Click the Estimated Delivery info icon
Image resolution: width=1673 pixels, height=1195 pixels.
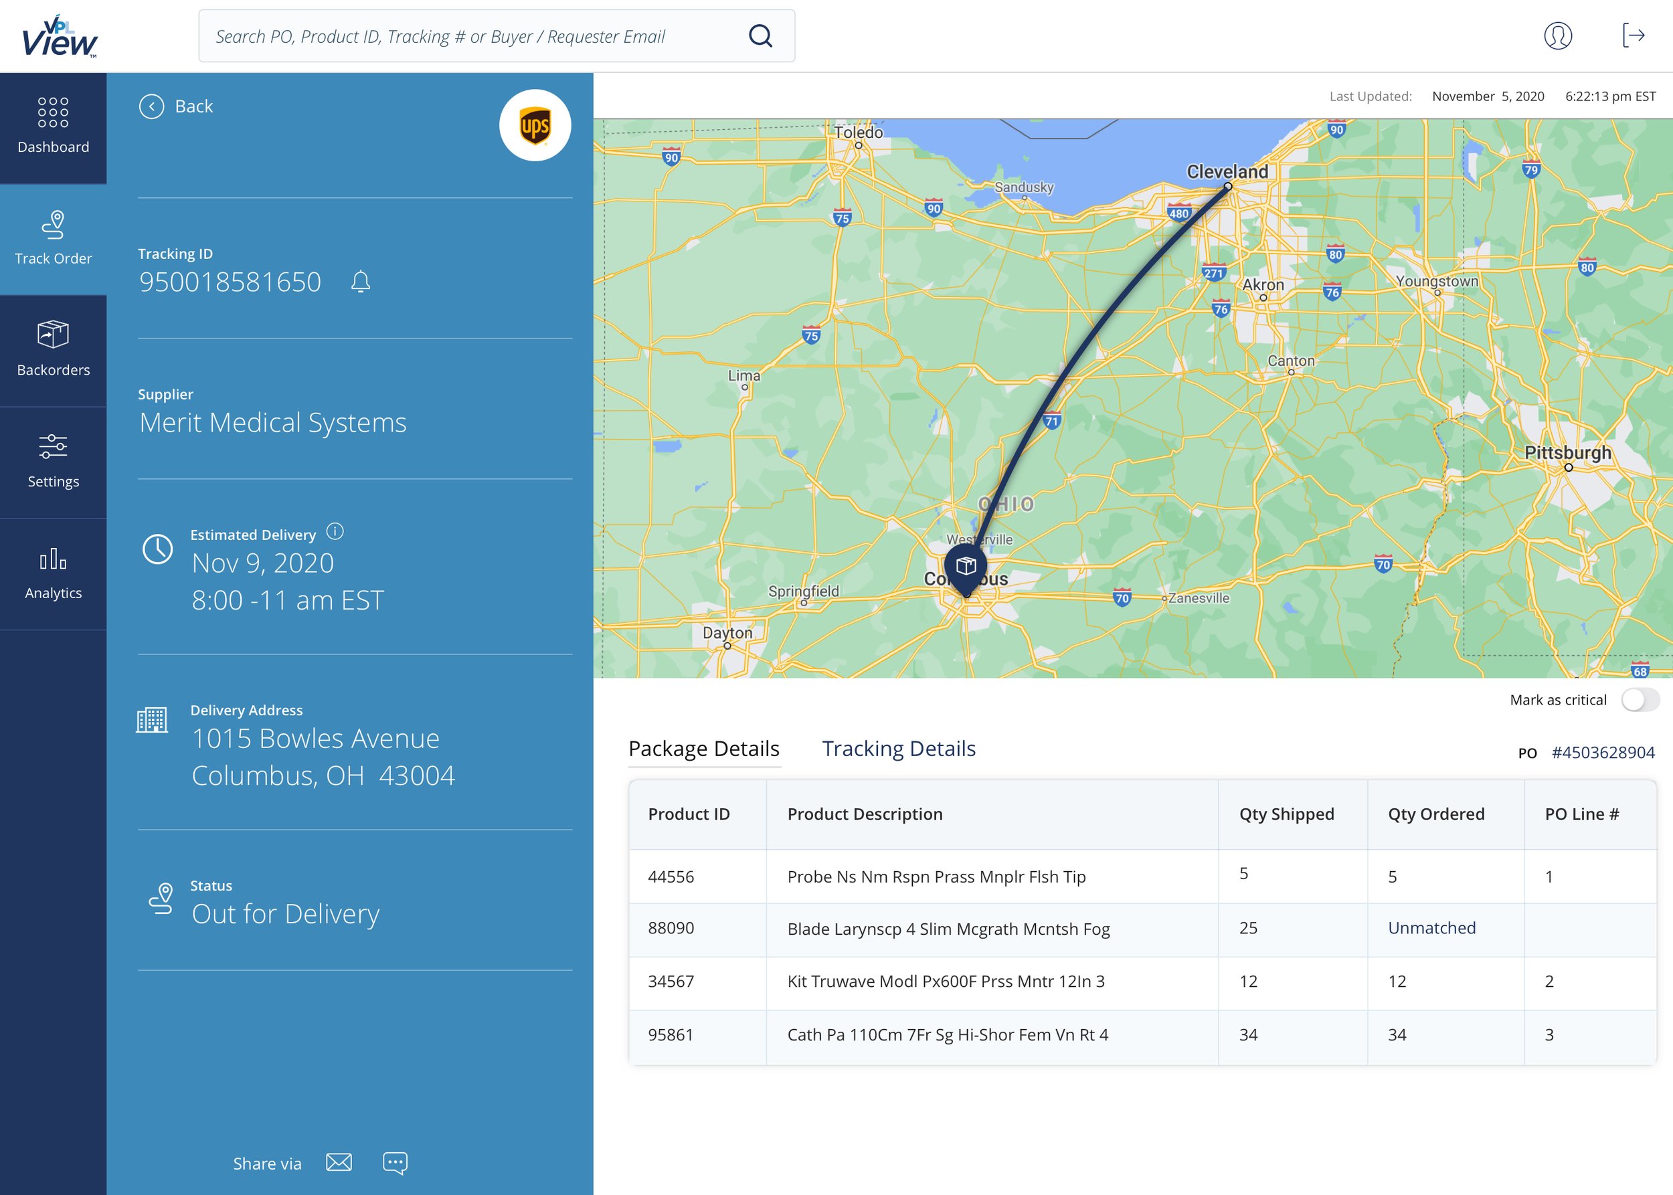335,531
